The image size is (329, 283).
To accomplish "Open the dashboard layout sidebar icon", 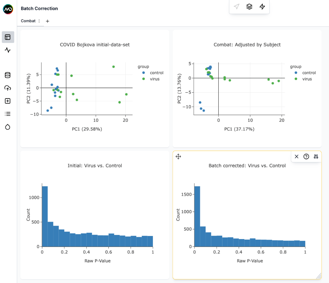I will click(8, 37).
